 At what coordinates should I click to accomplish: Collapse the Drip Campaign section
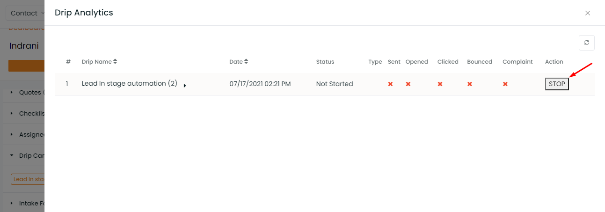coord(27,155)
